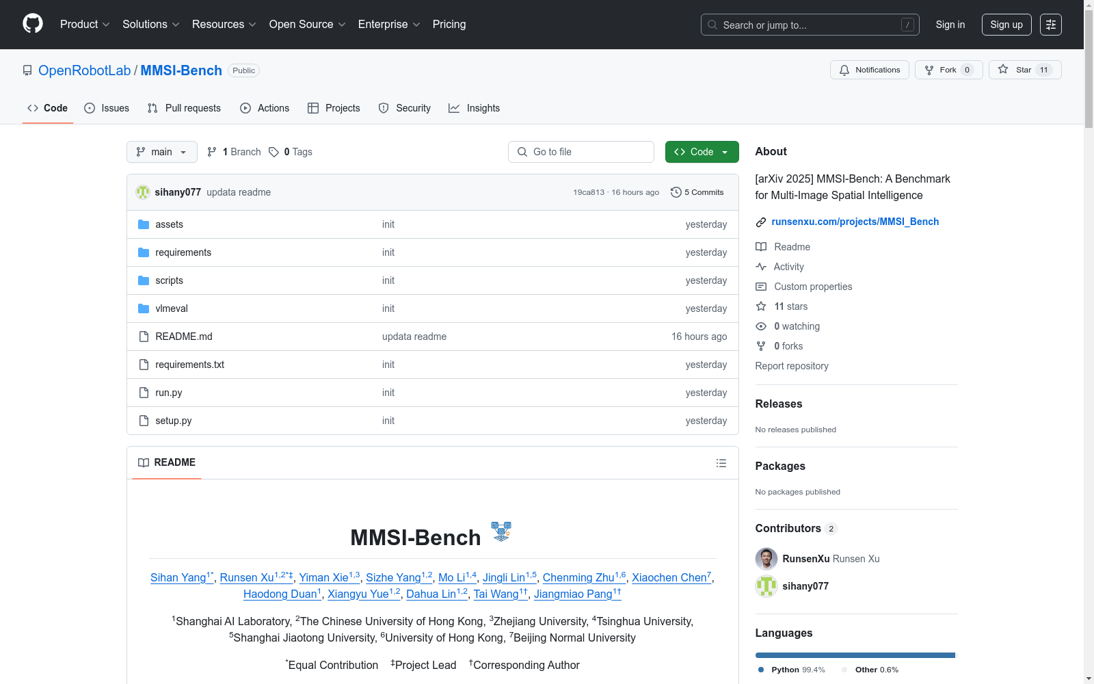Switch to the Pull requests tab
Image resolution: width=1094 pixels, height=684 pixels.
point(184,108)
